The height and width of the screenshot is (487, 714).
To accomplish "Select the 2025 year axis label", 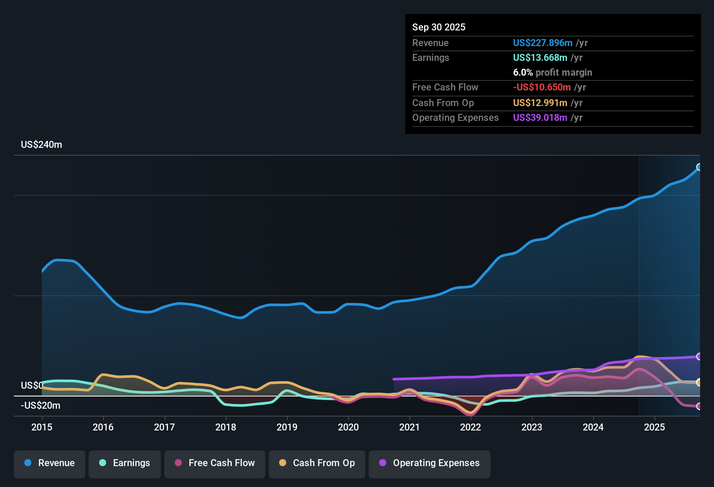I will (655, 427).
